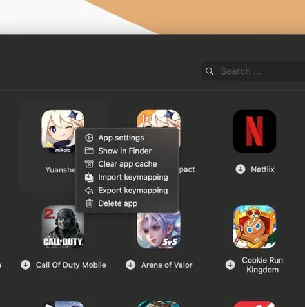Click download arrow beside Cookie Run Kingdom
This screenshot has height=307, width=305.
(x=230, y=265)
